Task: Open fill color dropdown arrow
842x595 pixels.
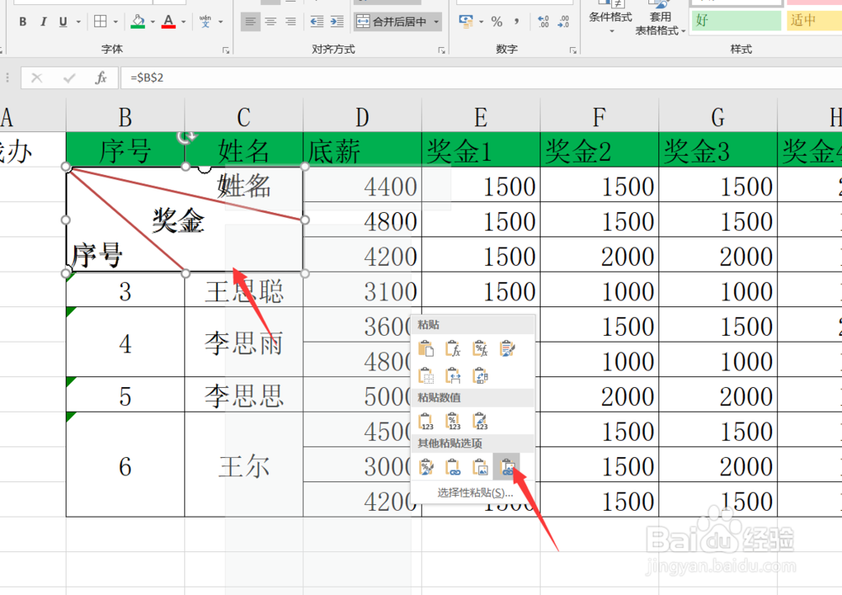Action: pos(152,22)
